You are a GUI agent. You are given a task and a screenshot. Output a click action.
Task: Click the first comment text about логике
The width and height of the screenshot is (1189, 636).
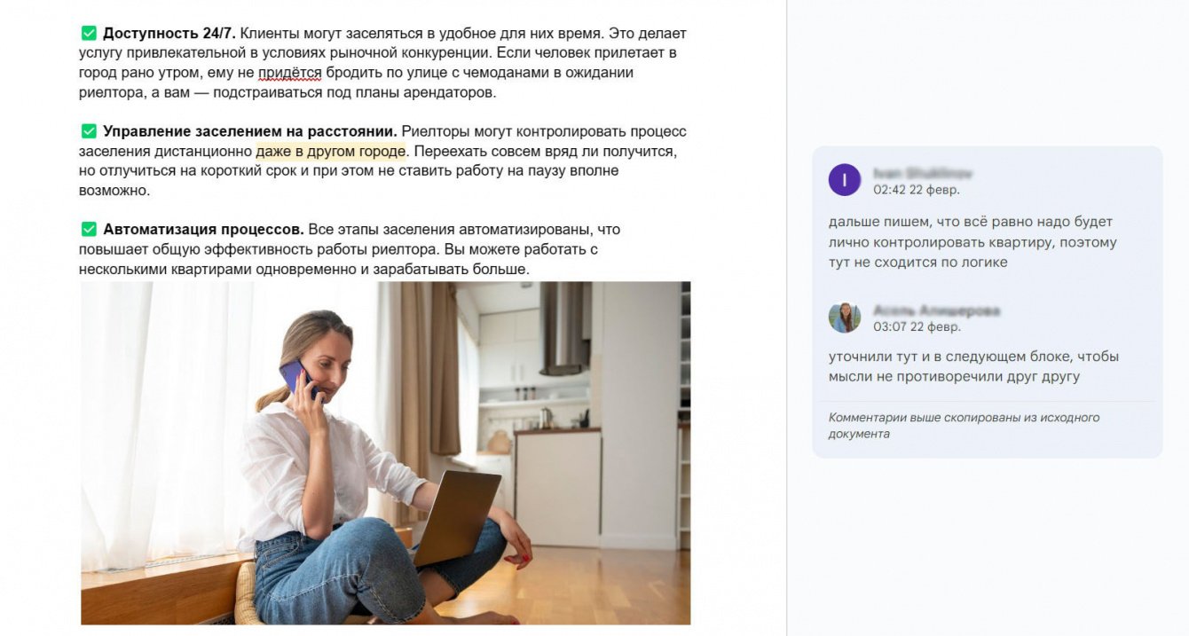pos(972,242)
